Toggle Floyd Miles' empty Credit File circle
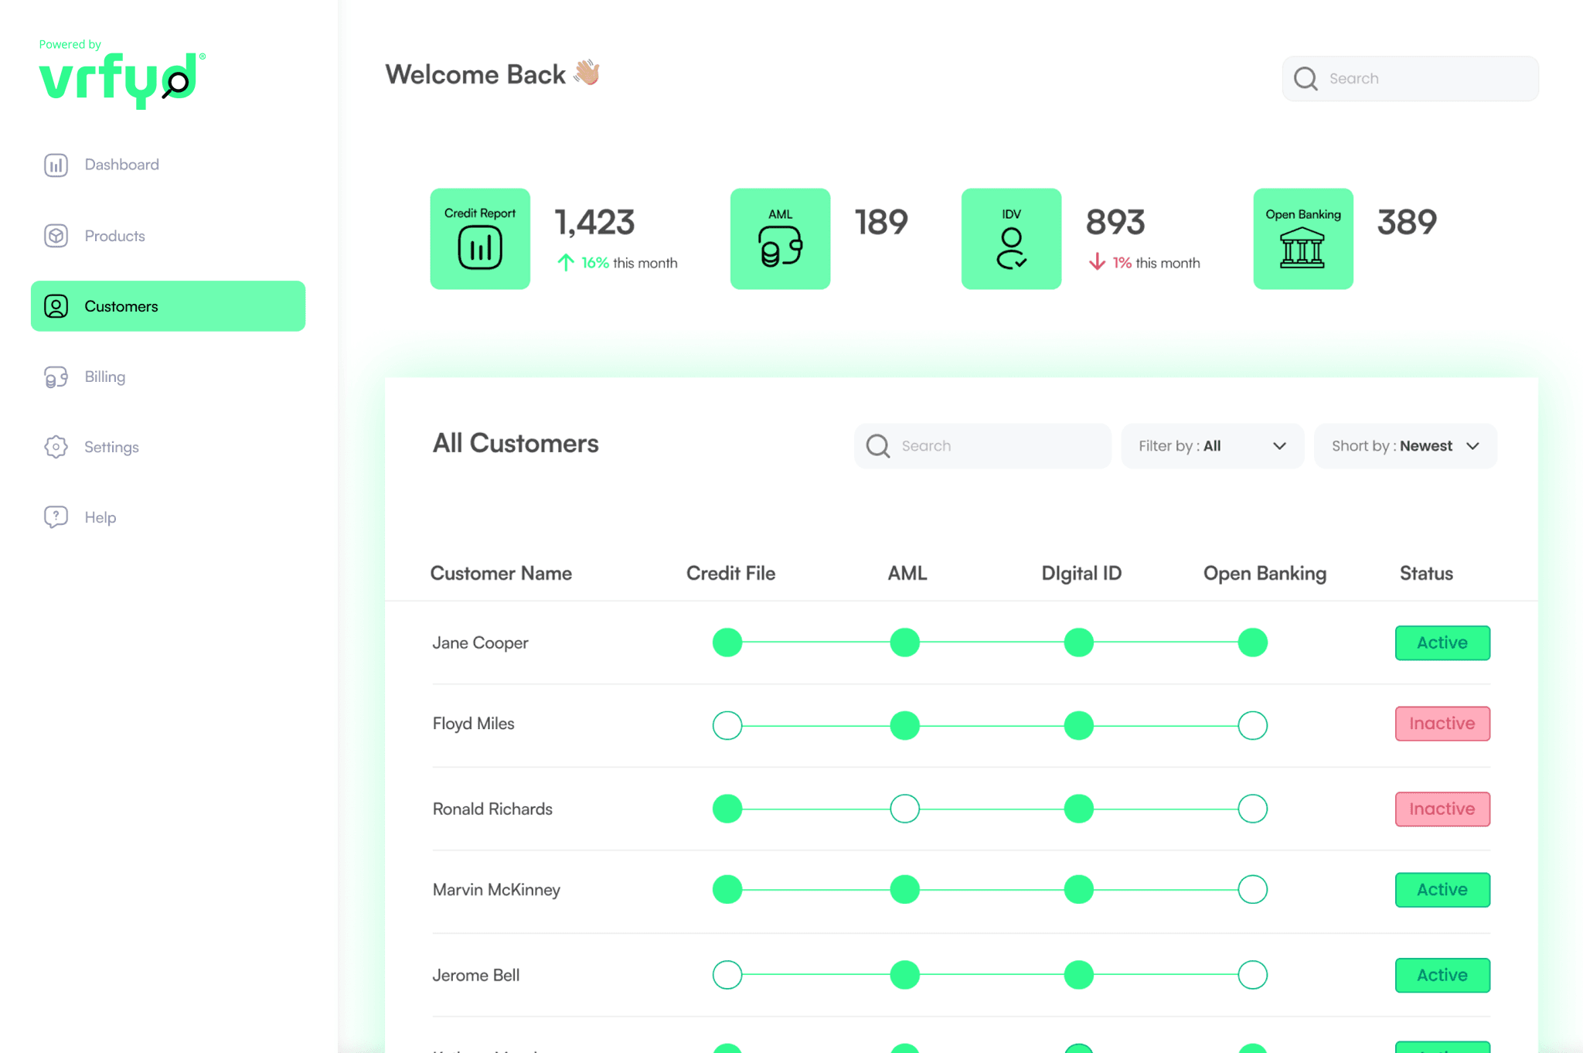Screen dimensions: 1583x1053 tap(727, 725)
